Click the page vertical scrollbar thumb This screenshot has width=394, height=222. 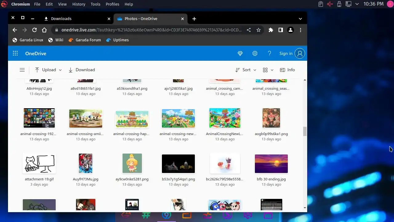coord(305,131)
